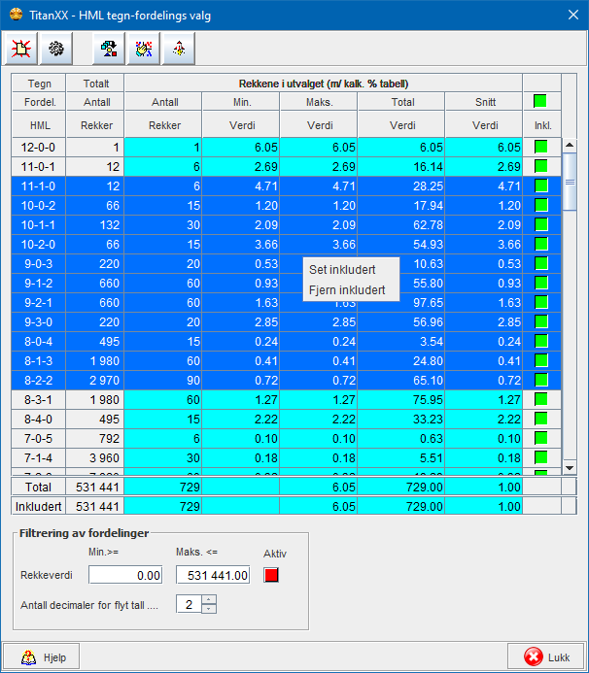Toggle included box for row 10-0-2
589x673 pixels.
pyautogui.click(x=541, y=205)
